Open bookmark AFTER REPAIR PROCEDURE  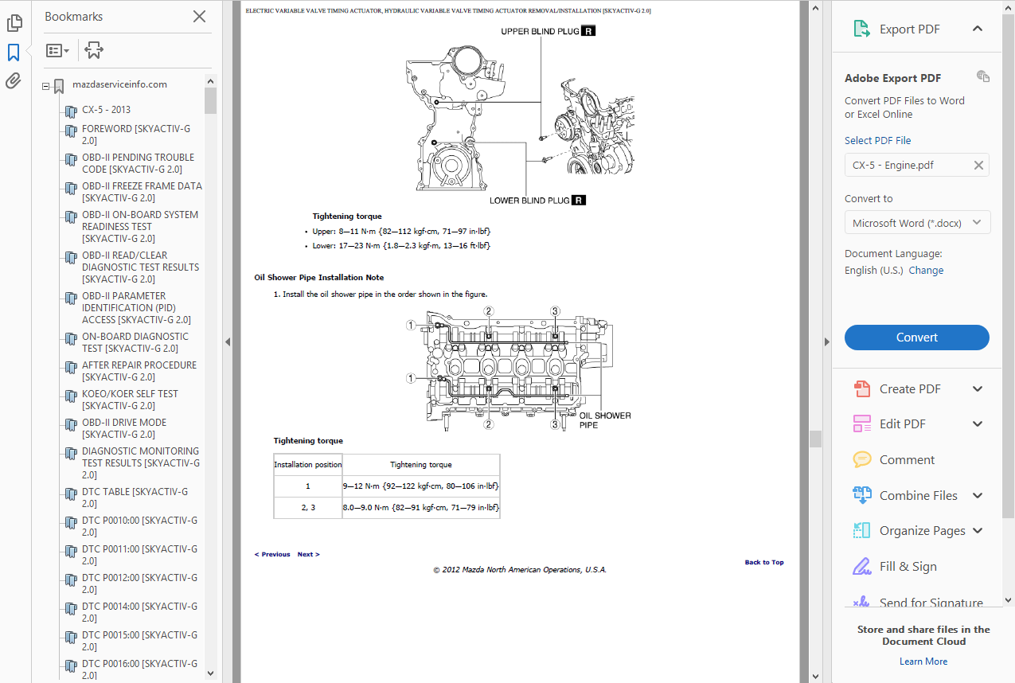click(139, 371)
